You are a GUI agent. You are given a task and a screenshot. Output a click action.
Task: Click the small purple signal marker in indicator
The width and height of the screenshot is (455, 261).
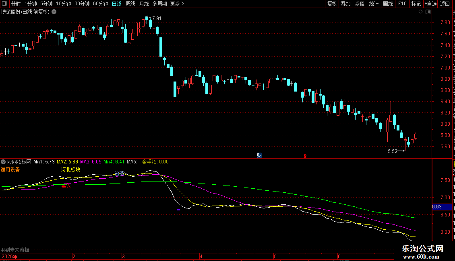[x=178, y=210]
